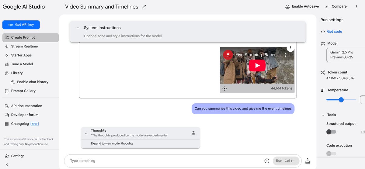This screenshot has width=365, height=169.
Task: Click the Temperature thermometer icon
Action: click(x=323, y=90)
